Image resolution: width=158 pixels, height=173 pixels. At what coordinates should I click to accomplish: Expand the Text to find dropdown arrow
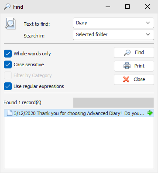(148, 23)
